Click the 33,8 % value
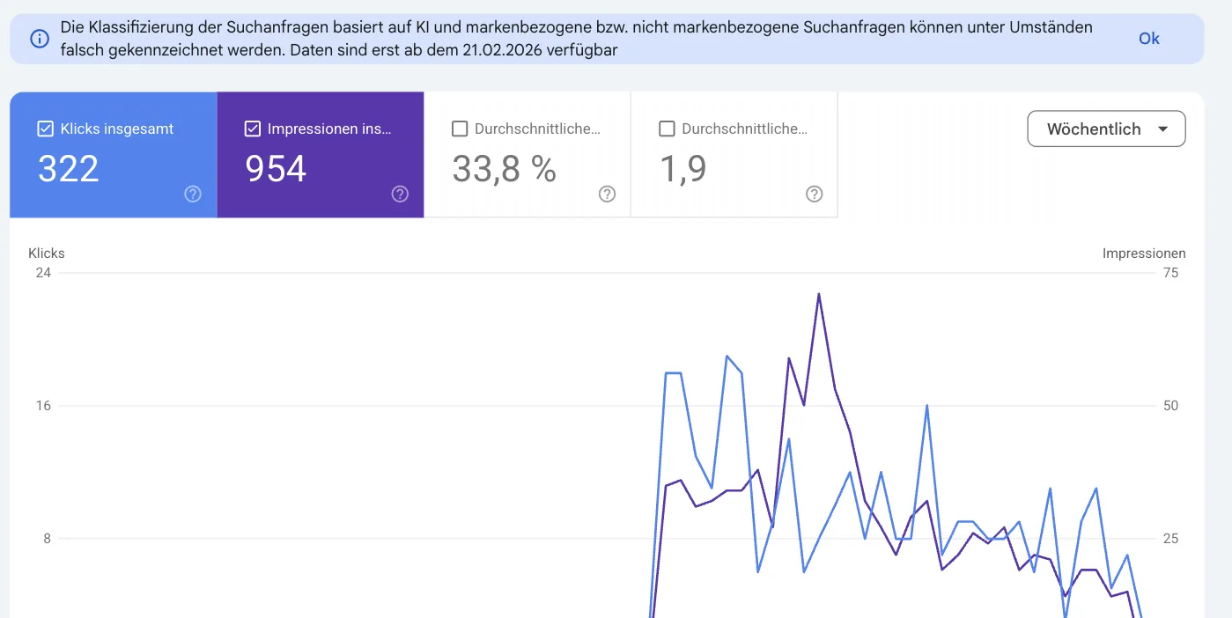 pos(504,168)
